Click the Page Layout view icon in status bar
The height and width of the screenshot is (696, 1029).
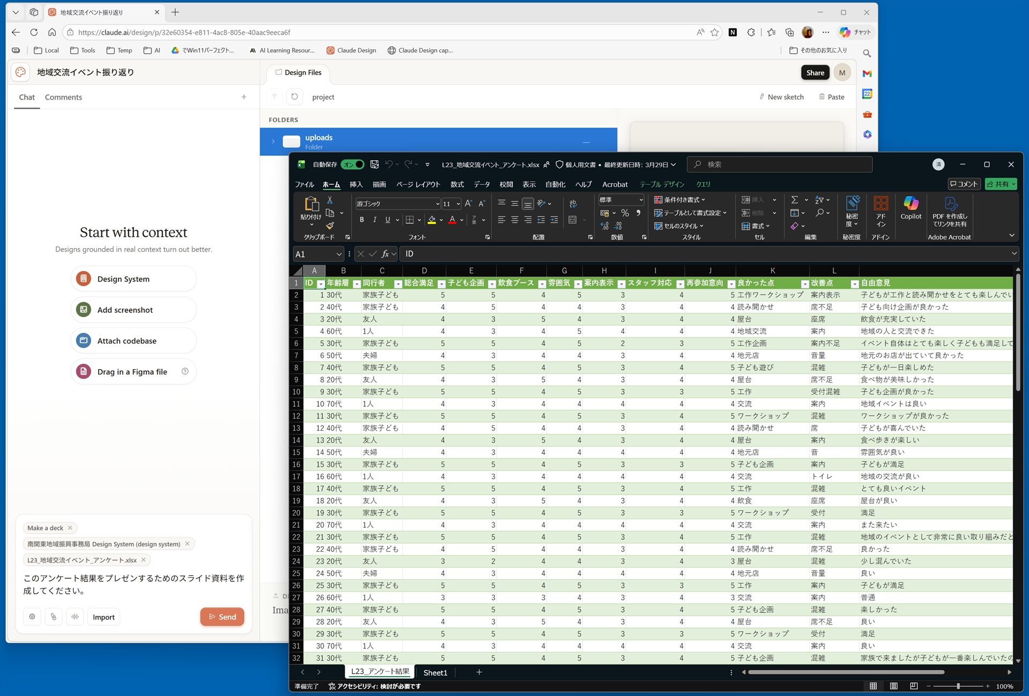[893, 686]
